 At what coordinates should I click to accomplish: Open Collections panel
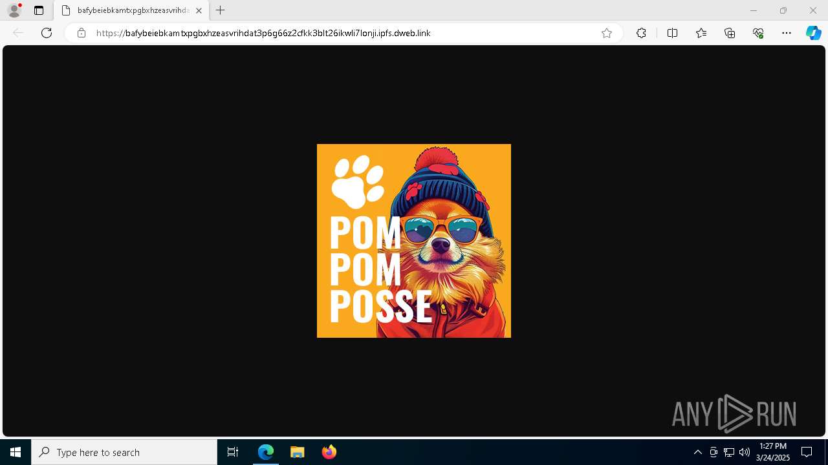point(730,33)
